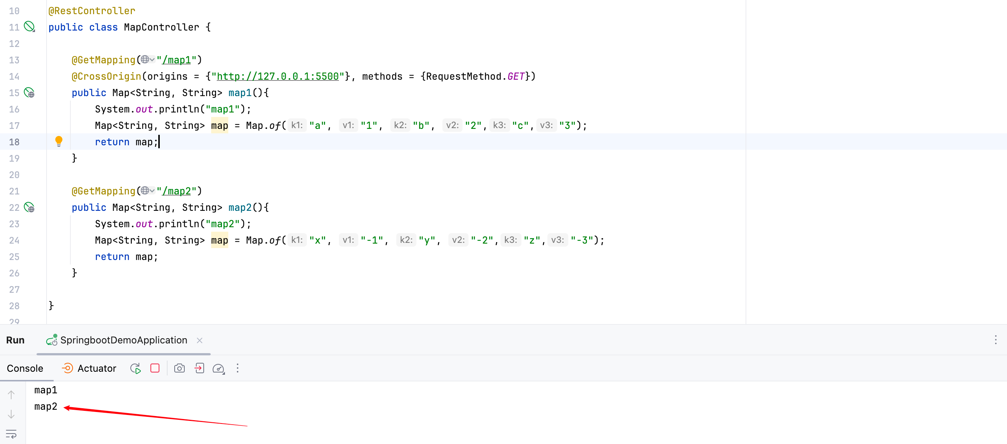This screenshot has height=444, width=1007.
Task: Toggle soft-wrap in the console
Action: coord(11,434)
